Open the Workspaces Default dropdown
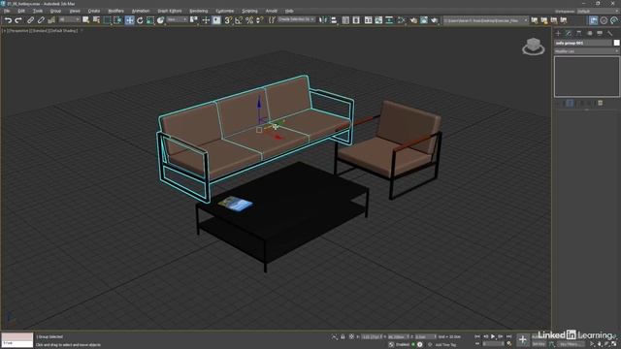 (x=597, y=11)
